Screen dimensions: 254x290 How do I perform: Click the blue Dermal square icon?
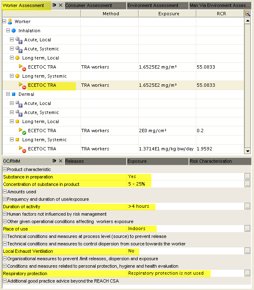(x=14, y=94)
